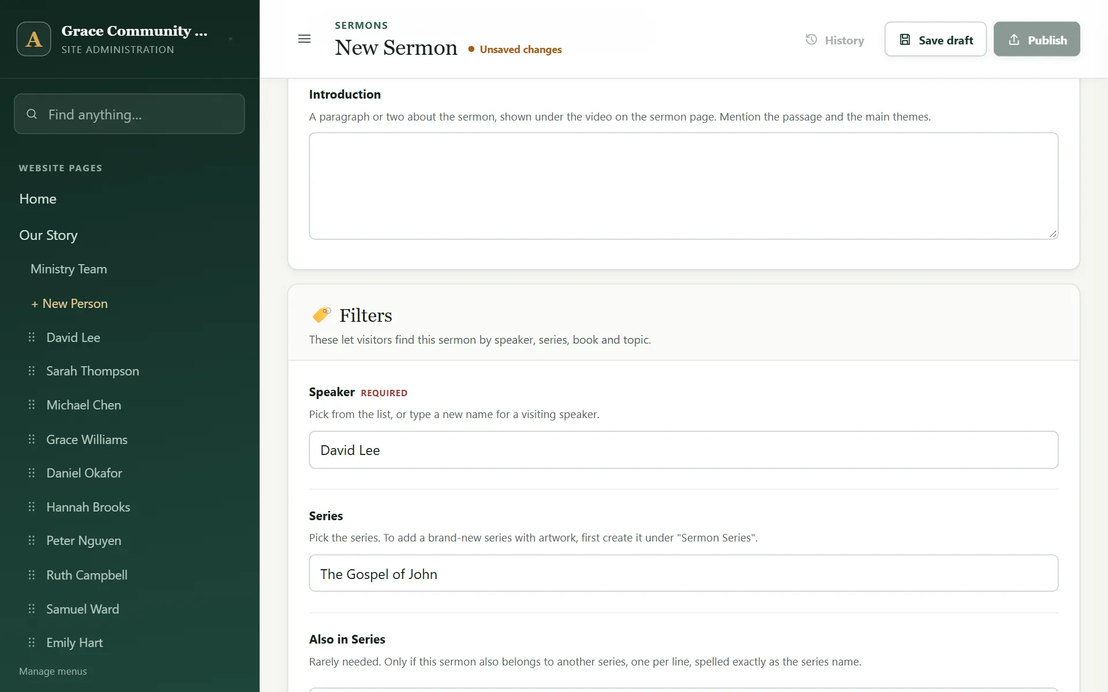Select Hannah Brooks in sidebar list
The height and width of the screenshot is (692, 1108).
tap(88, 507)
